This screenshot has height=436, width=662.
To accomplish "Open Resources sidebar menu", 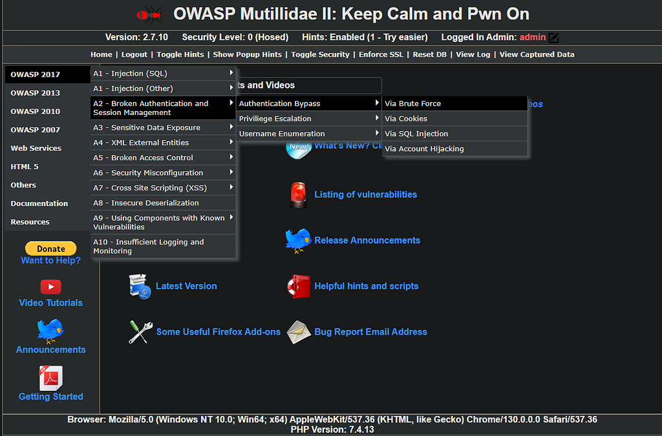I will point(47,222).
